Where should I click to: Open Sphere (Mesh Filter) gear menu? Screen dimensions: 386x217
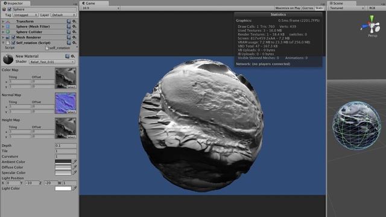74,27
